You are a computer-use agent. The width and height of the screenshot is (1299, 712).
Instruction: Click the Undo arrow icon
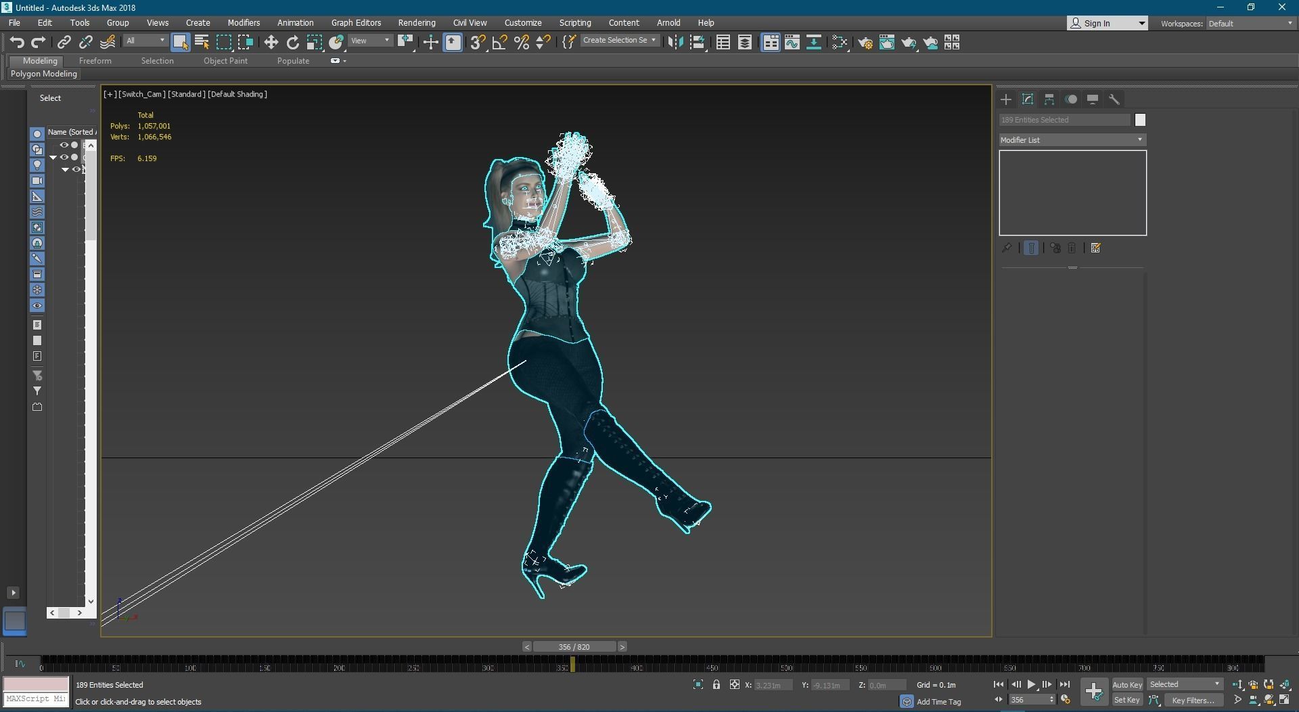(17, 43)
